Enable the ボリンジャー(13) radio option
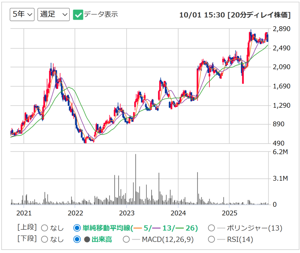This screenshot has width=300, height=253. click(x=211, y=228)
